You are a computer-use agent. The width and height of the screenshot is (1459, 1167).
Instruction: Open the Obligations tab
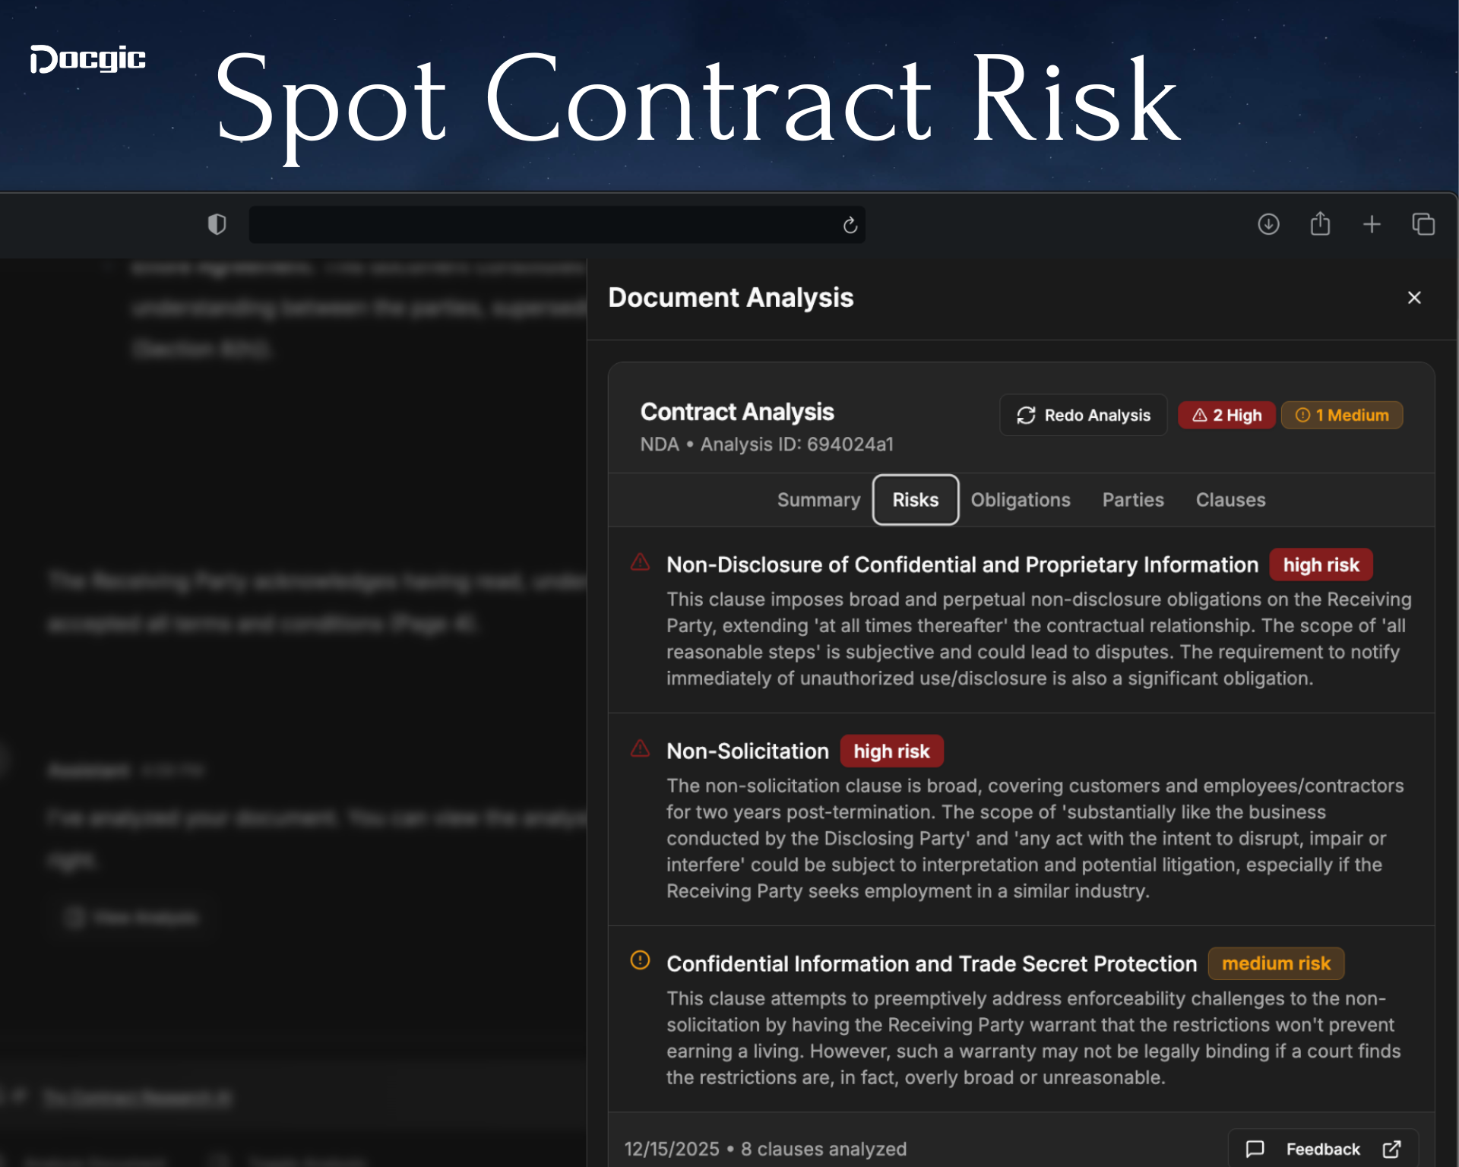(1021, 500)
